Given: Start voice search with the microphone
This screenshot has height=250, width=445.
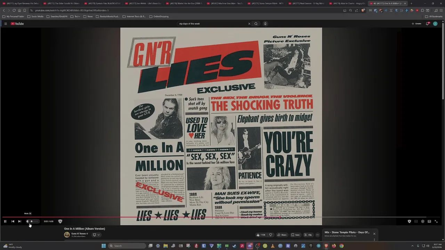Looking at the screenshot, I should point(265,24).
